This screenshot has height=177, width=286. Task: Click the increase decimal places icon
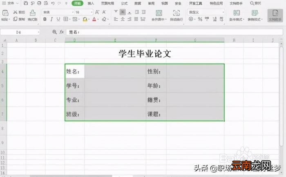click(214, 19)
